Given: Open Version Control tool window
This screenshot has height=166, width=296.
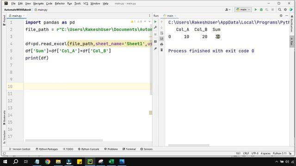Looking at the screenshot, I should [19, 149].
